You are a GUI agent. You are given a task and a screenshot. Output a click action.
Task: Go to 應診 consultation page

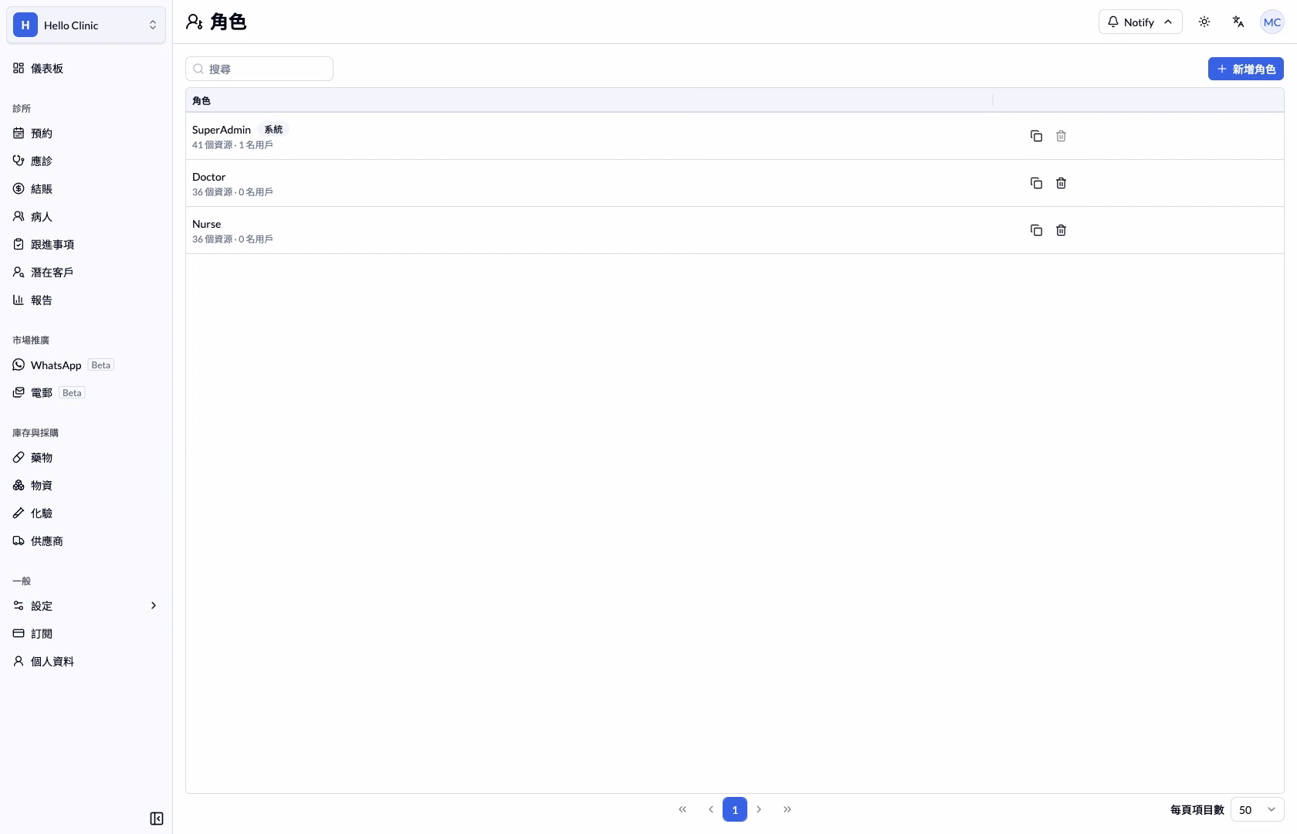point(86,161)
